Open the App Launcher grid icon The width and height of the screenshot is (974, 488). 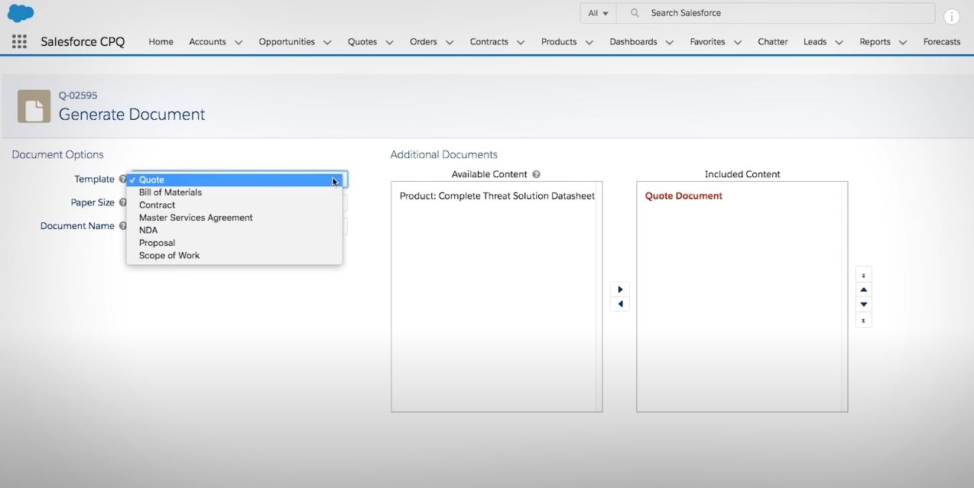(x=19, y=42)
